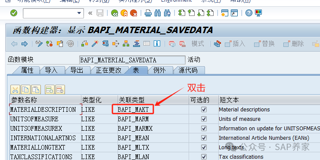
Task: Click the Paste icon above table
Action: [36, 89]
